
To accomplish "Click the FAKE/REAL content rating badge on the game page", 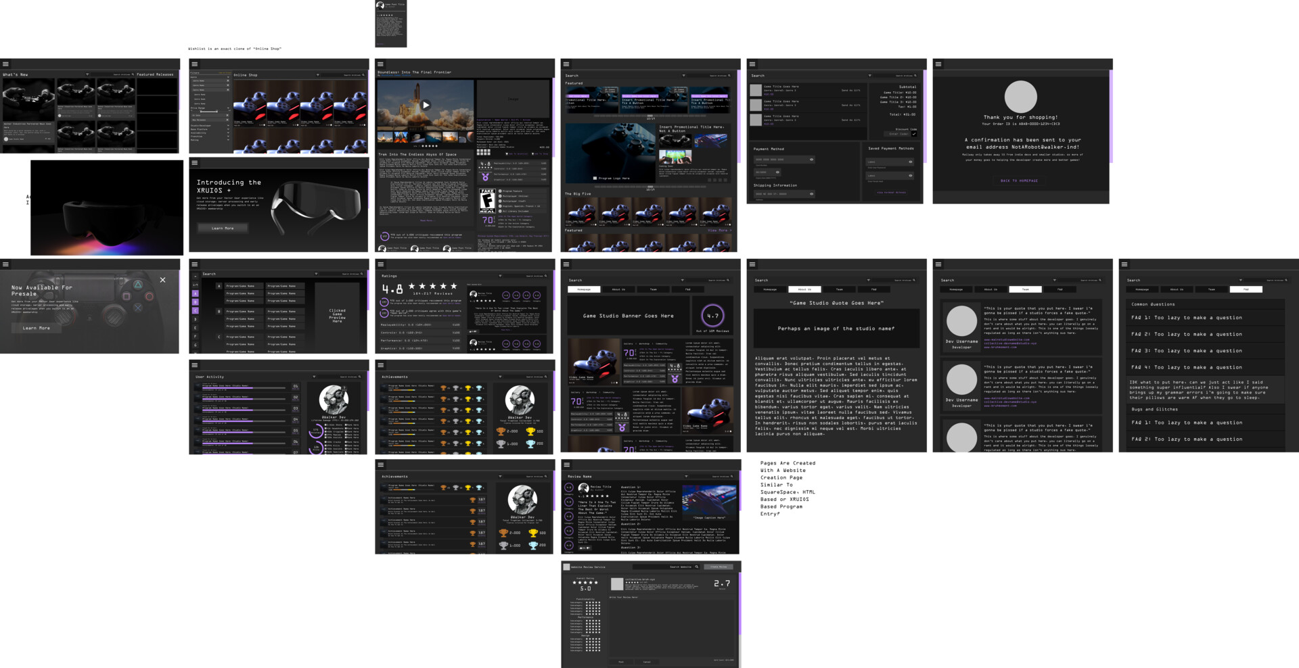I will [x=488, y=201].
